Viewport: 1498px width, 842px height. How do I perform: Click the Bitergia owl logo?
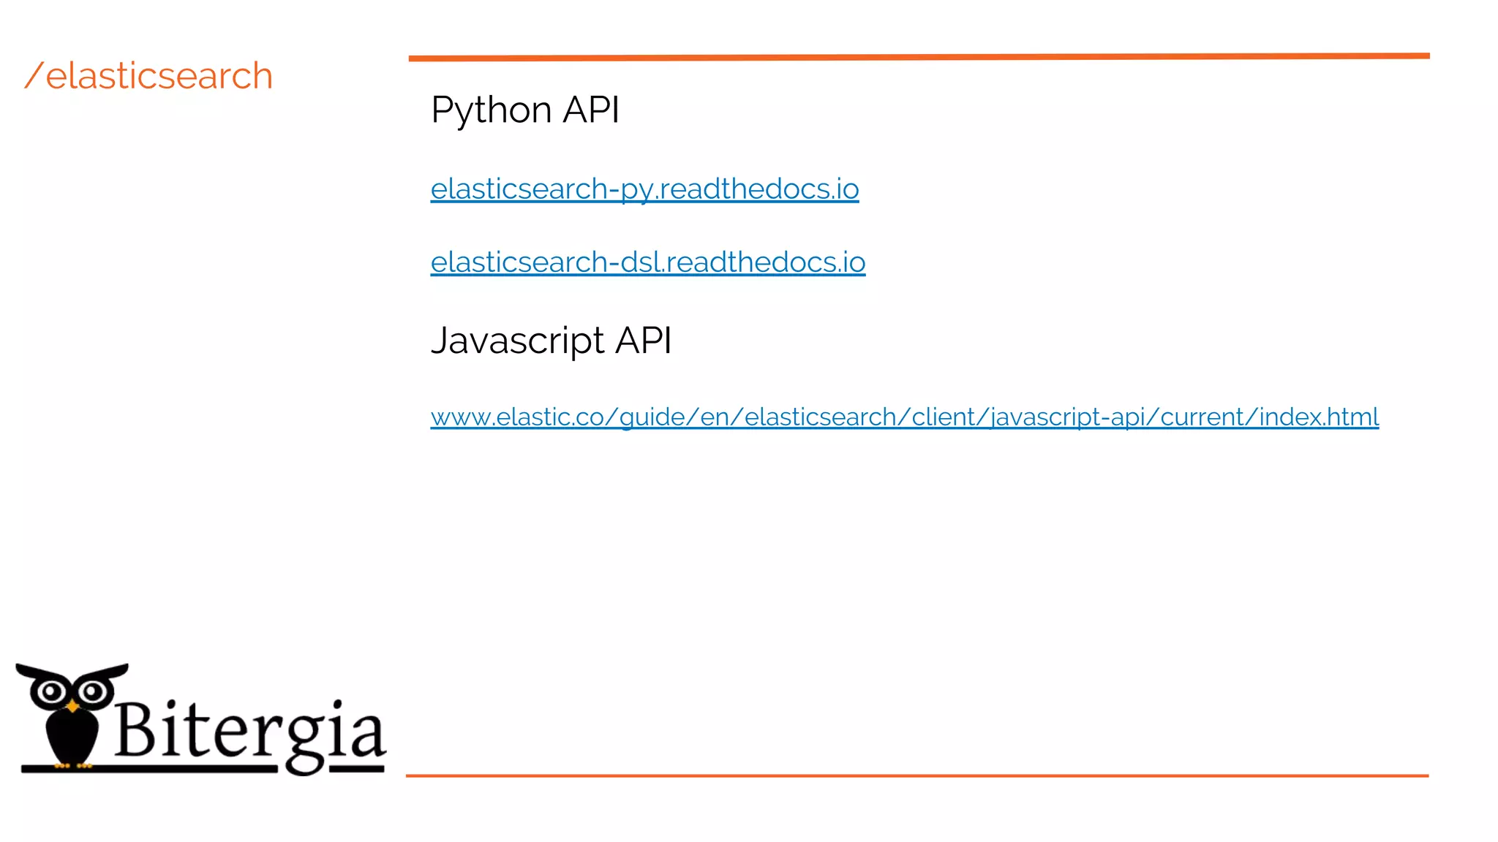click(x=72, y=717)
